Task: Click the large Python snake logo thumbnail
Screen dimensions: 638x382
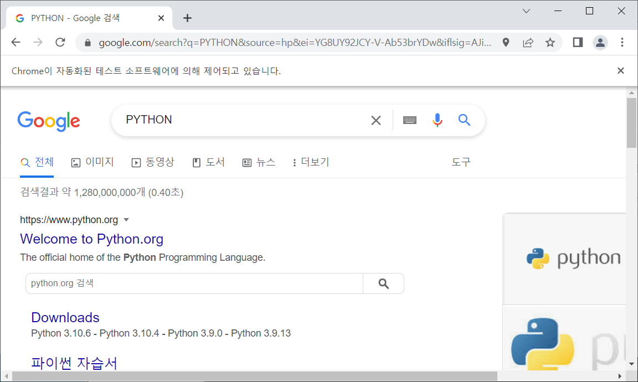Action: pyautogui.click(x=564, y=338)
